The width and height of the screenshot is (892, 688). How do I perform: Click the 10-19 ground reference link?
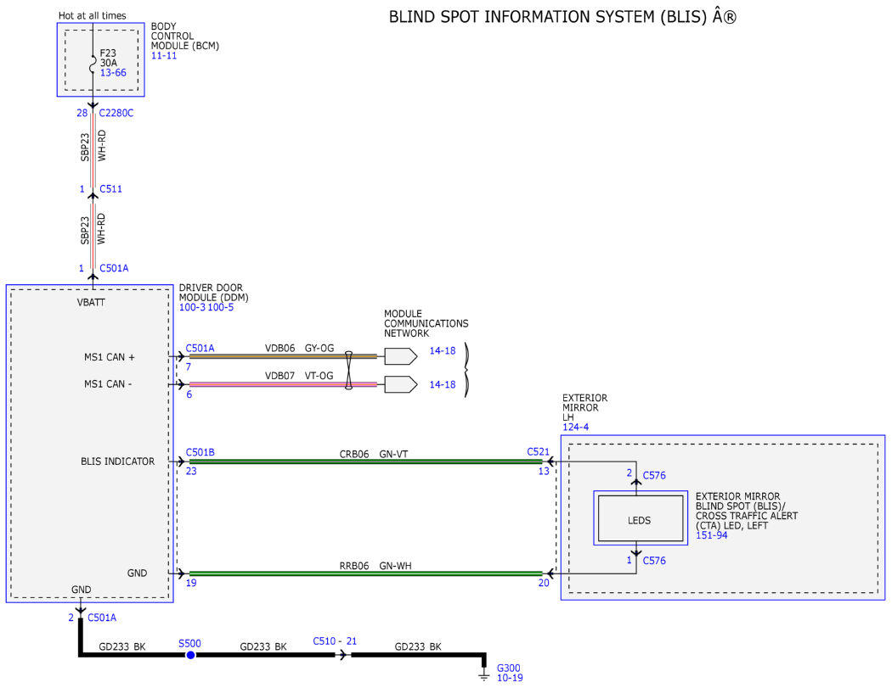(510, 678)
